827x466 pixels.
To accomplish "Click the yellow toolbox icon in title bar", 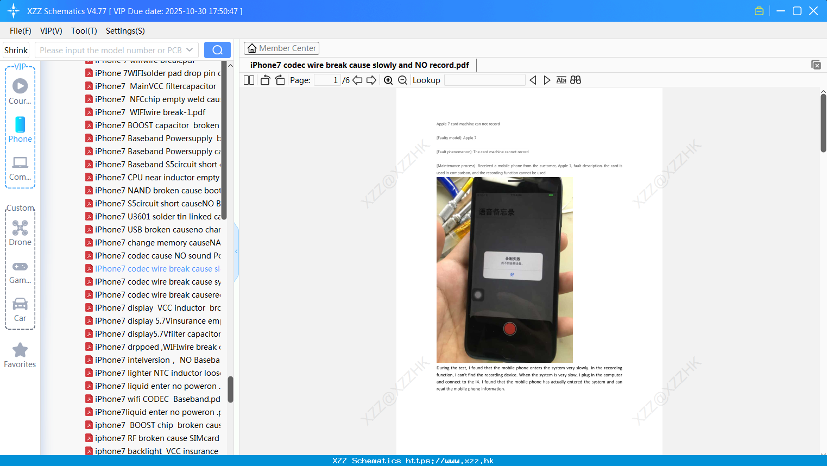I will [x=759, y=11].
